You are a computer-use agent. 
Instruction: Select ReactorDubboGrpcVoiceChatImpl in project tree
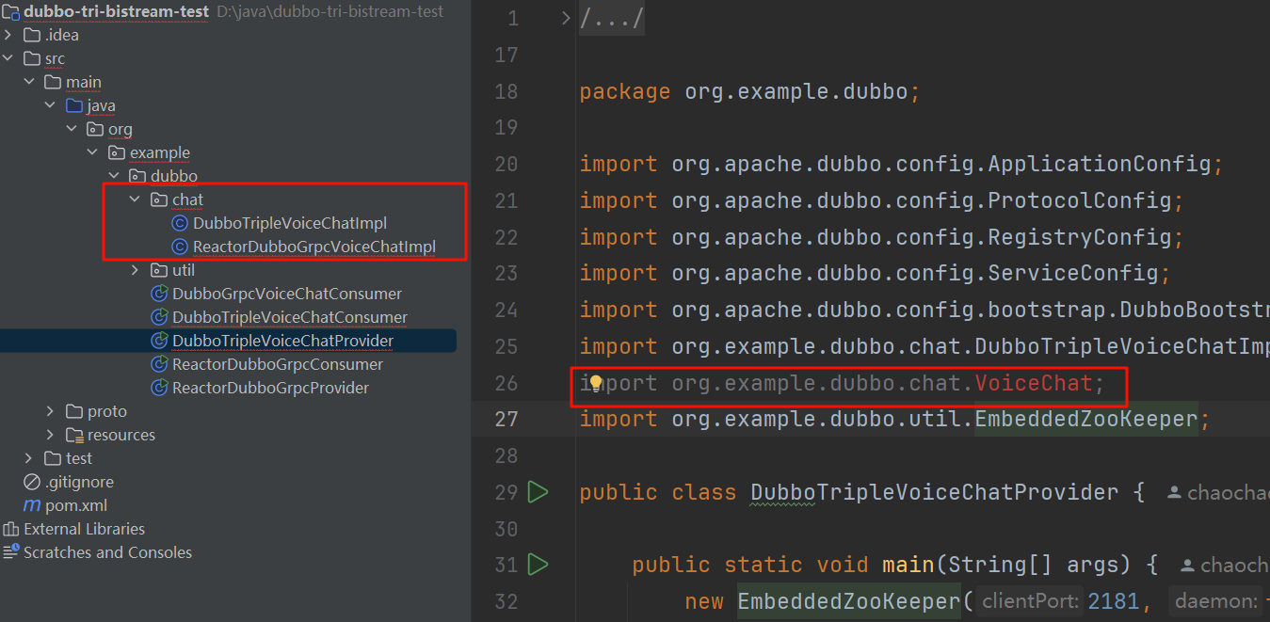click(314, 247)
